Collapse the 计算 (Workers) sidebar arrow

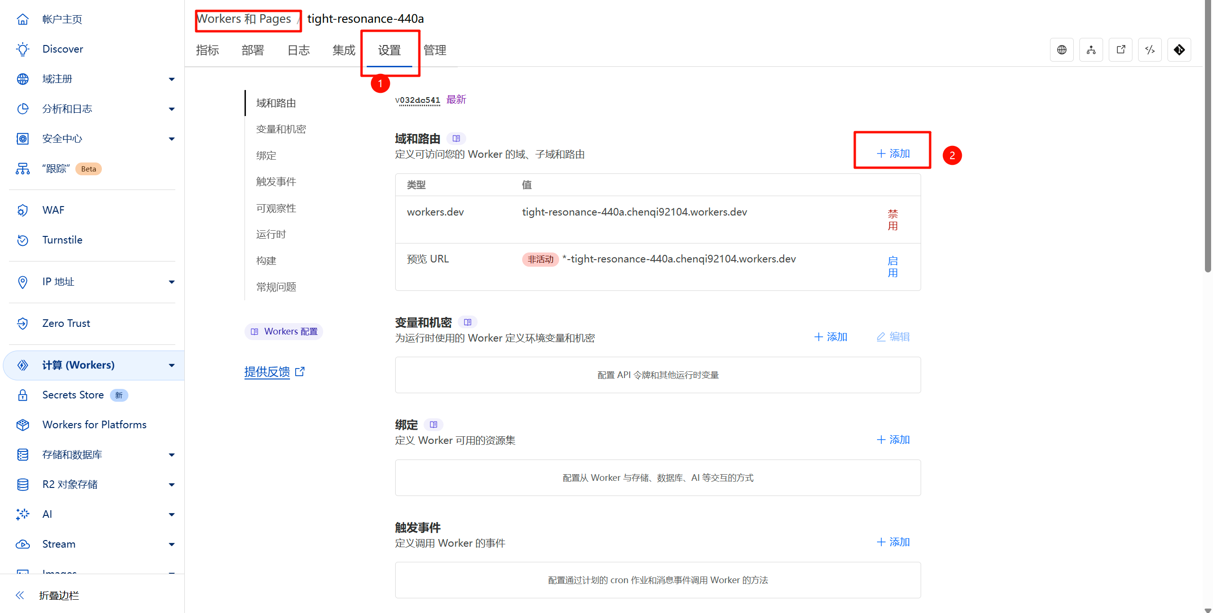click(x=172, y=365)
